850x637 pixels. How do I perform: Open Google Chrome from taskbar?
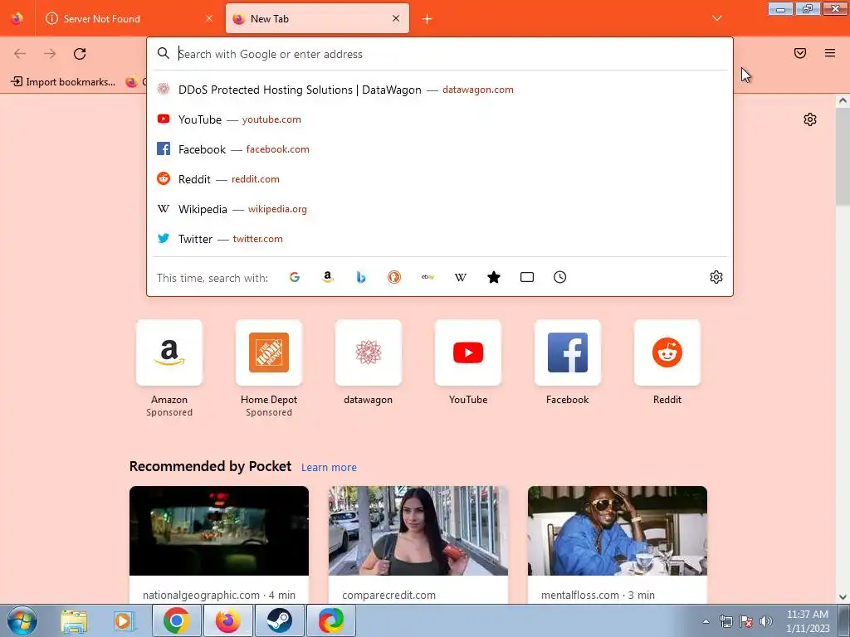pos(177,620)
